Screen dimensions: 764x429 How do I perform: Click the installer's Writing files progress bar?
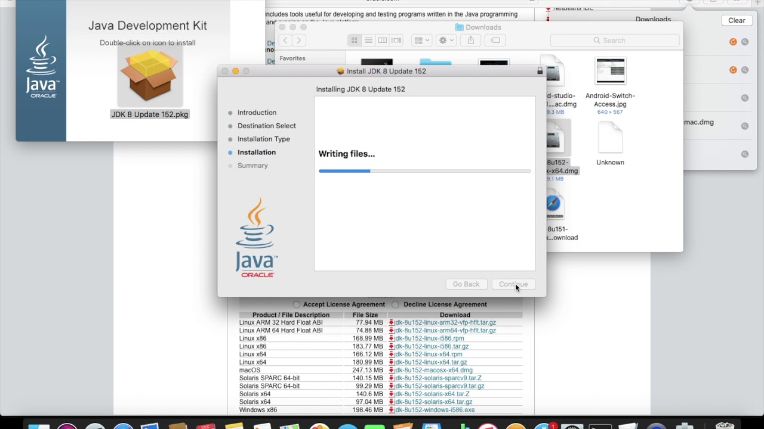point(424,171)
